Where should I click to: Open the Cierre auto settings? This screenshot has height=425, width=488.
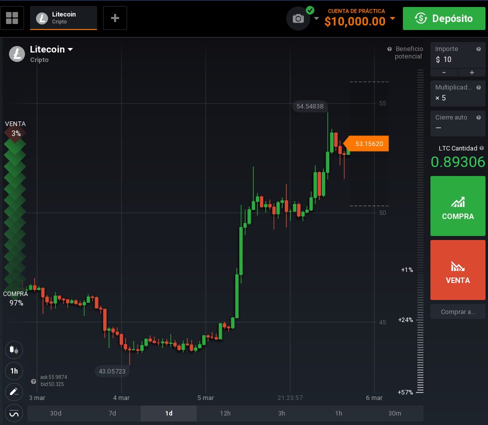tap(458, 123)
